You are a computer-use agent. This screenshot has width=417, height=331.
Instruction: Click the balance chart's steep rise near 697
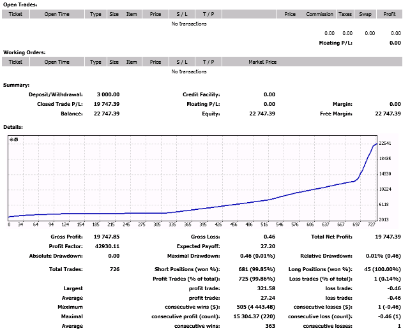coord(366,163)
